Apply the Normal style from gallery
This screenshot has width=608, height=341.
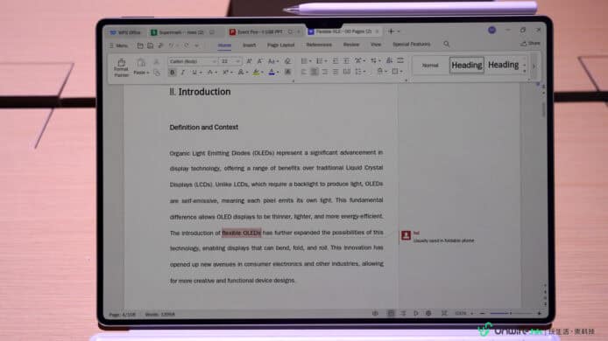[430, 66]
